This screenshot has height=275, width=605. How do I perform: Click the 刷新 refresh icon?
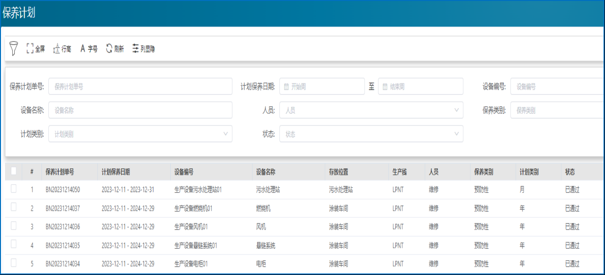click(x=109, y=49)
